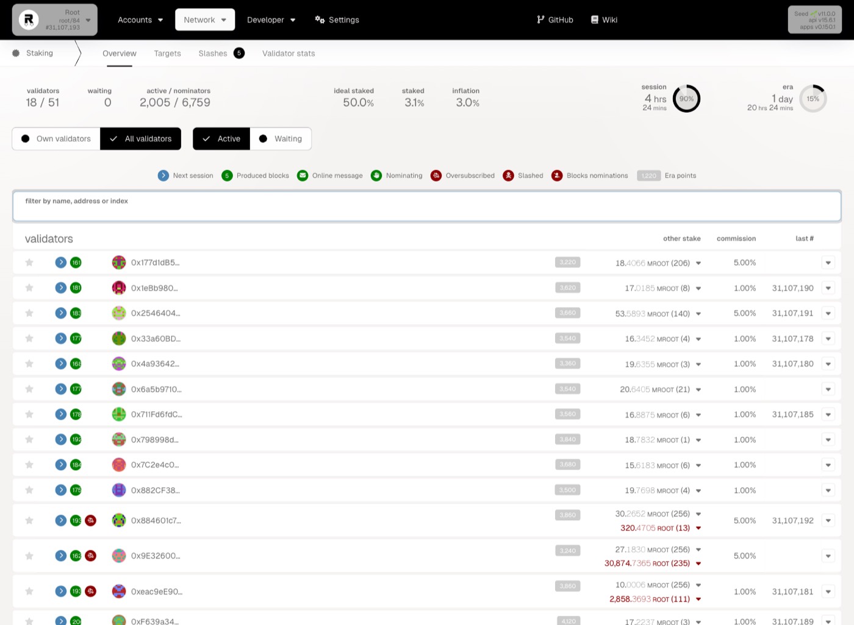The image size is (854, 625).
Task: Click produced blocks badge for 0x6a5b9710
Action: click(76, 389)
